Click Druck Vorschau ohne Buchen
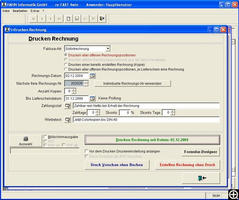The width and height of the screenshot is (239, 200). click(117, 165)
